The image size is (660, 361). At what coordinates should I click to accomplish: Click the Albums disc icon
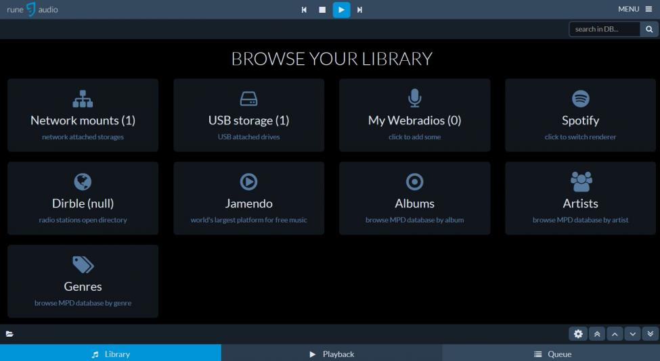pyautogui.click(x=414, y=182)
